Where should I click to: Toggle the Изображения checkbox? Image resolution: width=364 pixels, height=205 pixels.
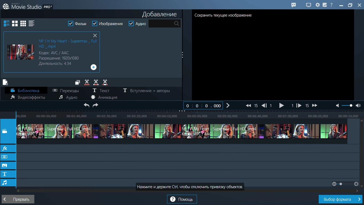click(x=94, y=23)
